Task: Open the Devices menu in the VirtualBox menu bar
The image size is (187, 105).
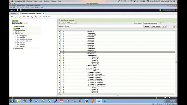Action: (x=46, y=1)
